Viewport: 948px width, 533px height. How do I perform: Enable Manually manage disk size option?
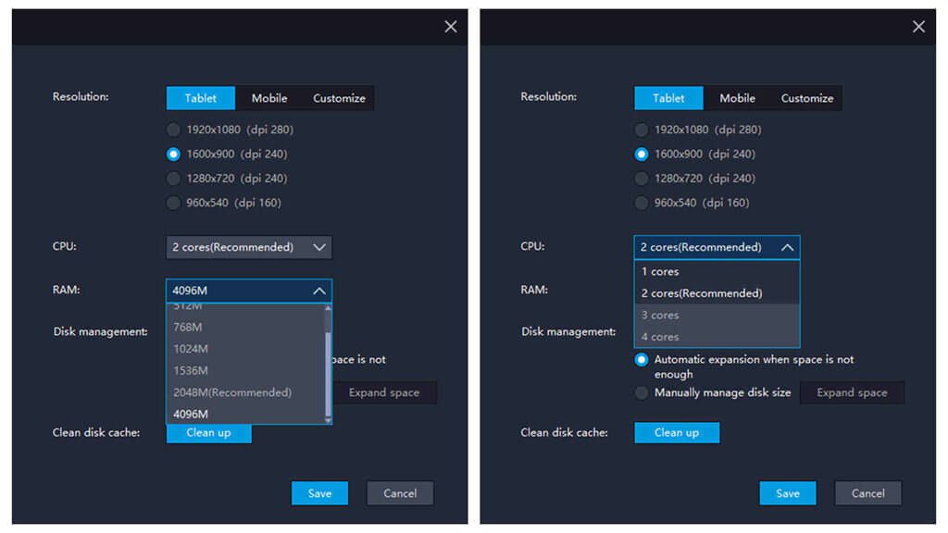(x=642, y=392)
